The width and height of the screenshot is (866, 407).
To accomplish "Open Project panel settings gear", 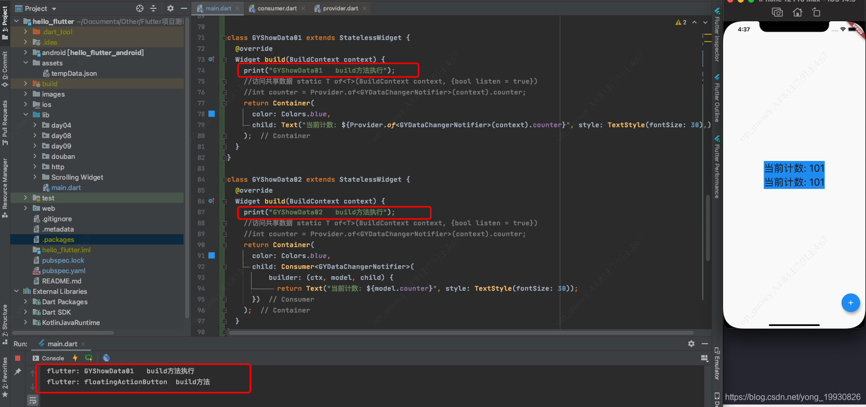I will [170, 8].
